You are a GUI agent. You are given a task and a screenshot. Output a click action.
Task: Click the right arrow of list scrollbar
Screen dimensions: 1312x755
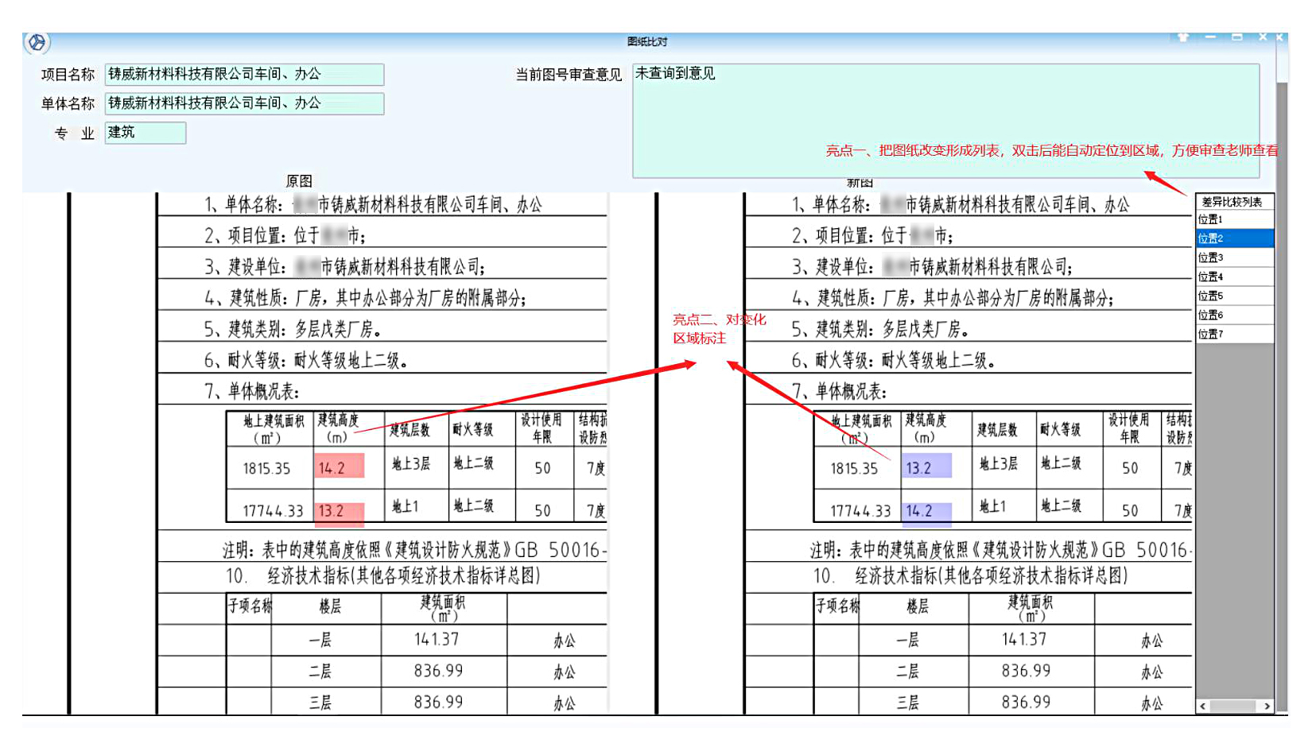(1267, 706)
